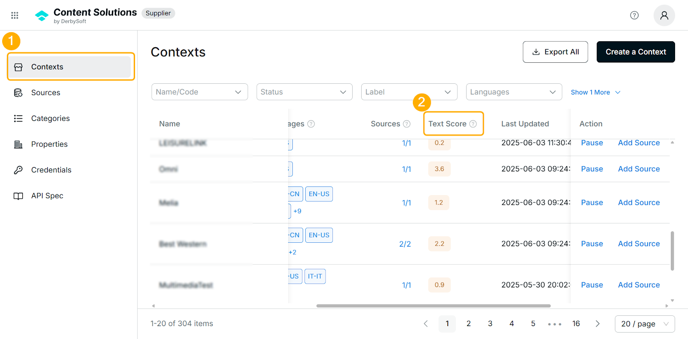Image resolution: width=688 pixels, height=339 pixels.
Task: Click the pagination ellipsis to skip pages
Action: (555, 324)
